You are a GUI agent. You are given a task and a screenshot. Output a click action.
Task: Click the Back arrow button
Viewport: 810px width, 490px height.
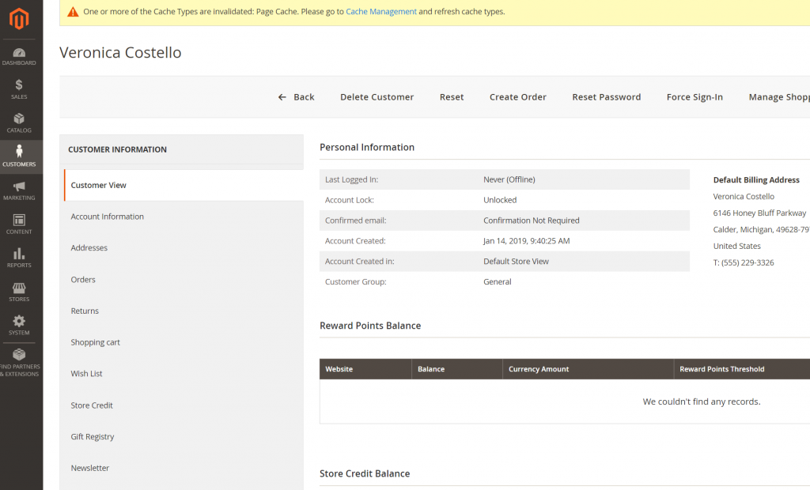296,96
